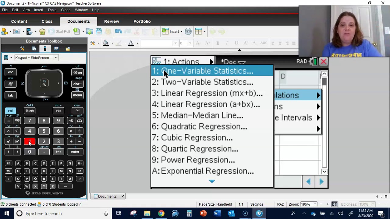The height and width of the screenshot is (219, 390).
Task: Open Google Chrome from the taskbar
Action: 161,213
